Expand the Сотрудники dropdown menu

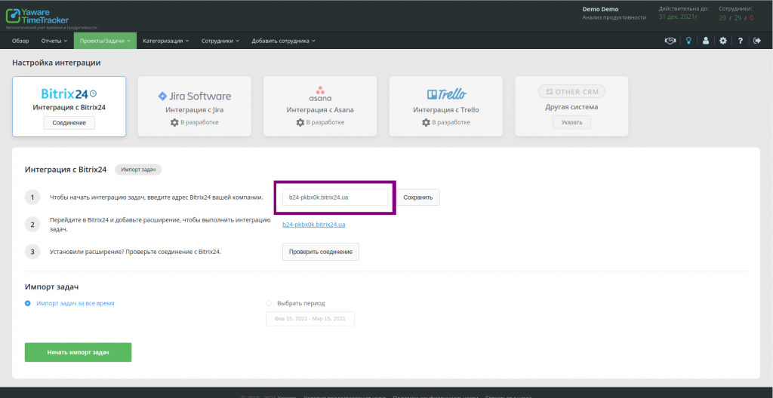[x=220, y=41]
